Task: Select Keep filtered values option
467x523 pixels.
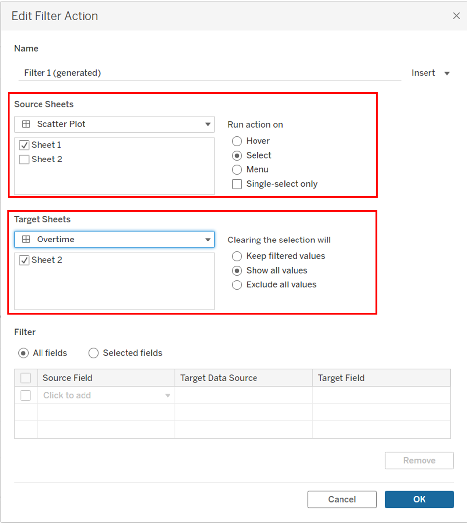Action: (237, 256)
